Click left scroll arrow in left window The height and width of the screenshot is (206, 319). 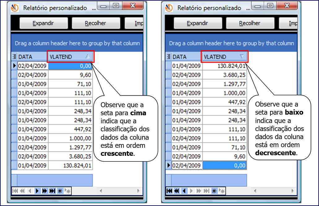coord(101,191)
